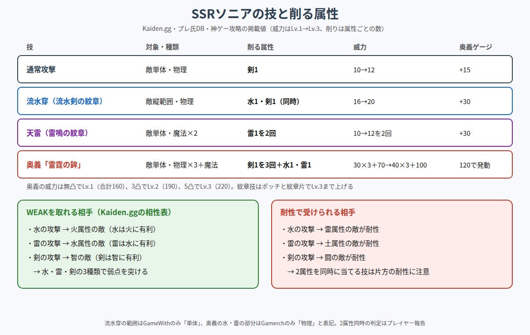Click the note about 奥義の威力 by 凸 level

[x=190, y=186]
